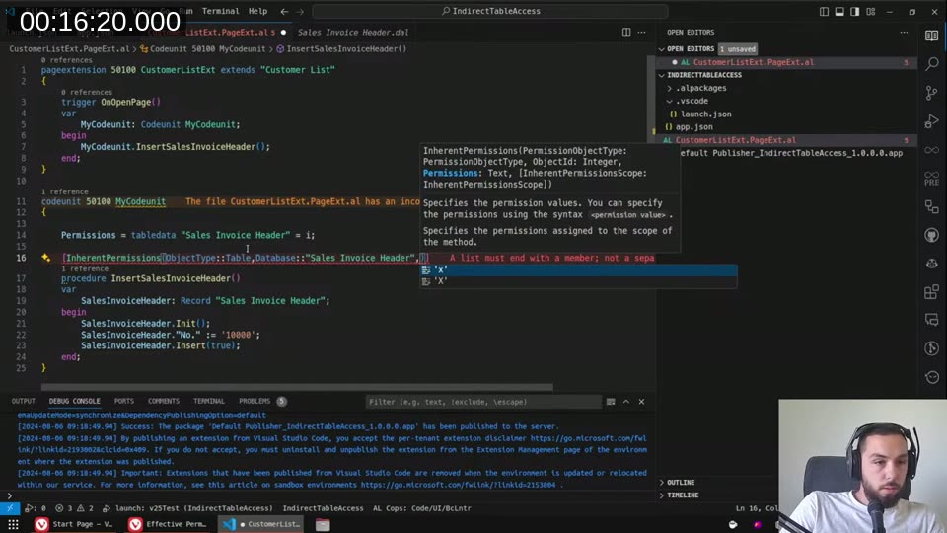The image size is (947, 533).
Task: Click the launch v25Test debug status entry
Action: 188,508
